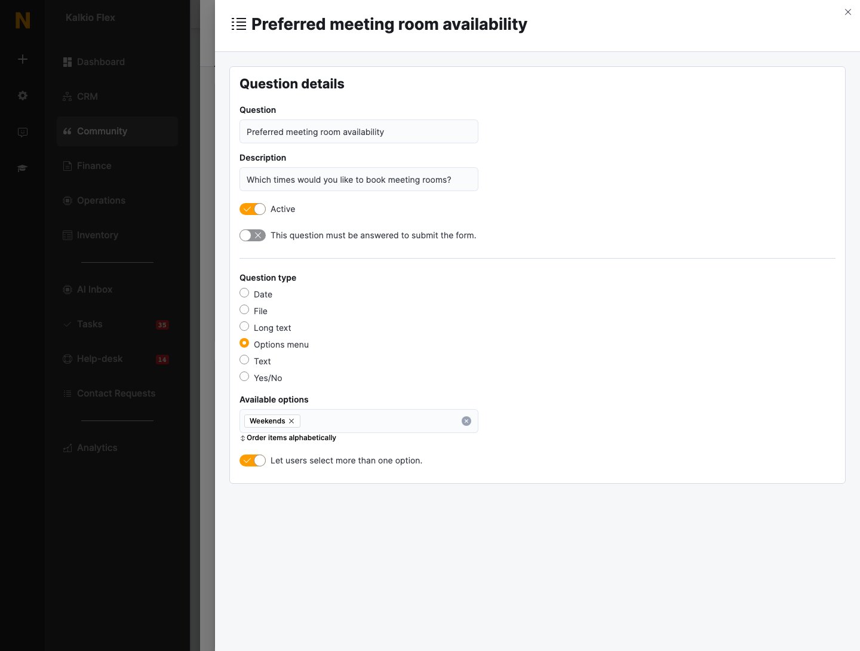The width and height of the screenshot is (860, 651).
Task: Click the Dashboard grid icon
Action: point(67,62)
